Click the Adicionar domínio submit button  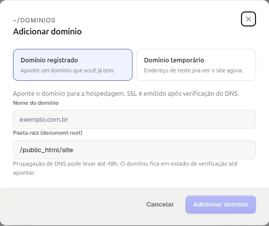point(221,205)
